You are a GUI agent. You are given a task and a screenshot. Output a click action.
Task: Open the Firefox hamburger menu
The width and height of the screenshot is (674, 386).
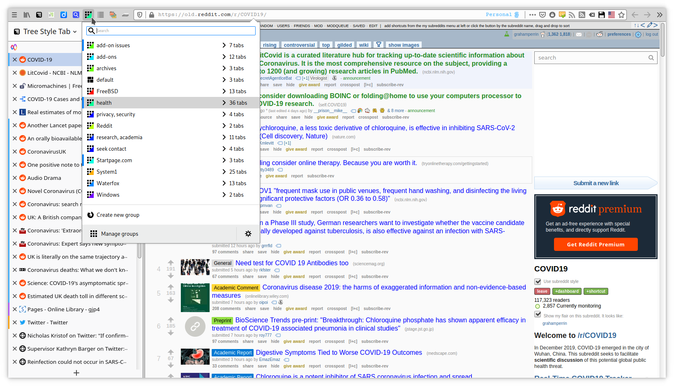tap(14, 15)
